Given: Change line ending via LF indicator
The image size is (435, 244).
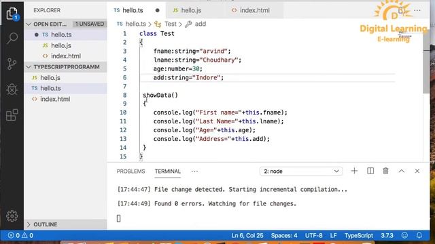Looking at the screenshot, I should tap(333, 235).
